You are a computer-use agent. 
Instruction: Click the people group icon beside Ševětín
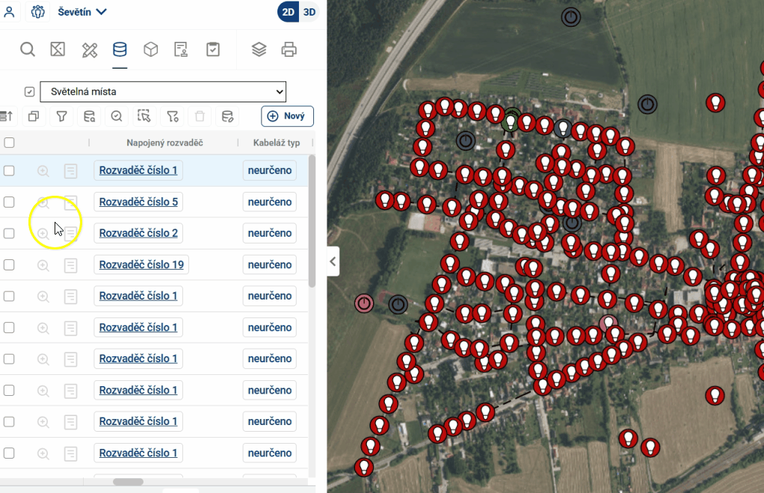tap(37, 12)
